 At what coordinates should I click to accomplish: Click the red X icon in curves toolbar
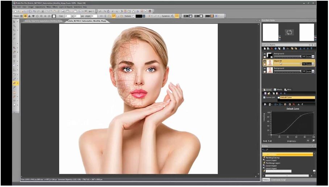click(x=293, y=104)
